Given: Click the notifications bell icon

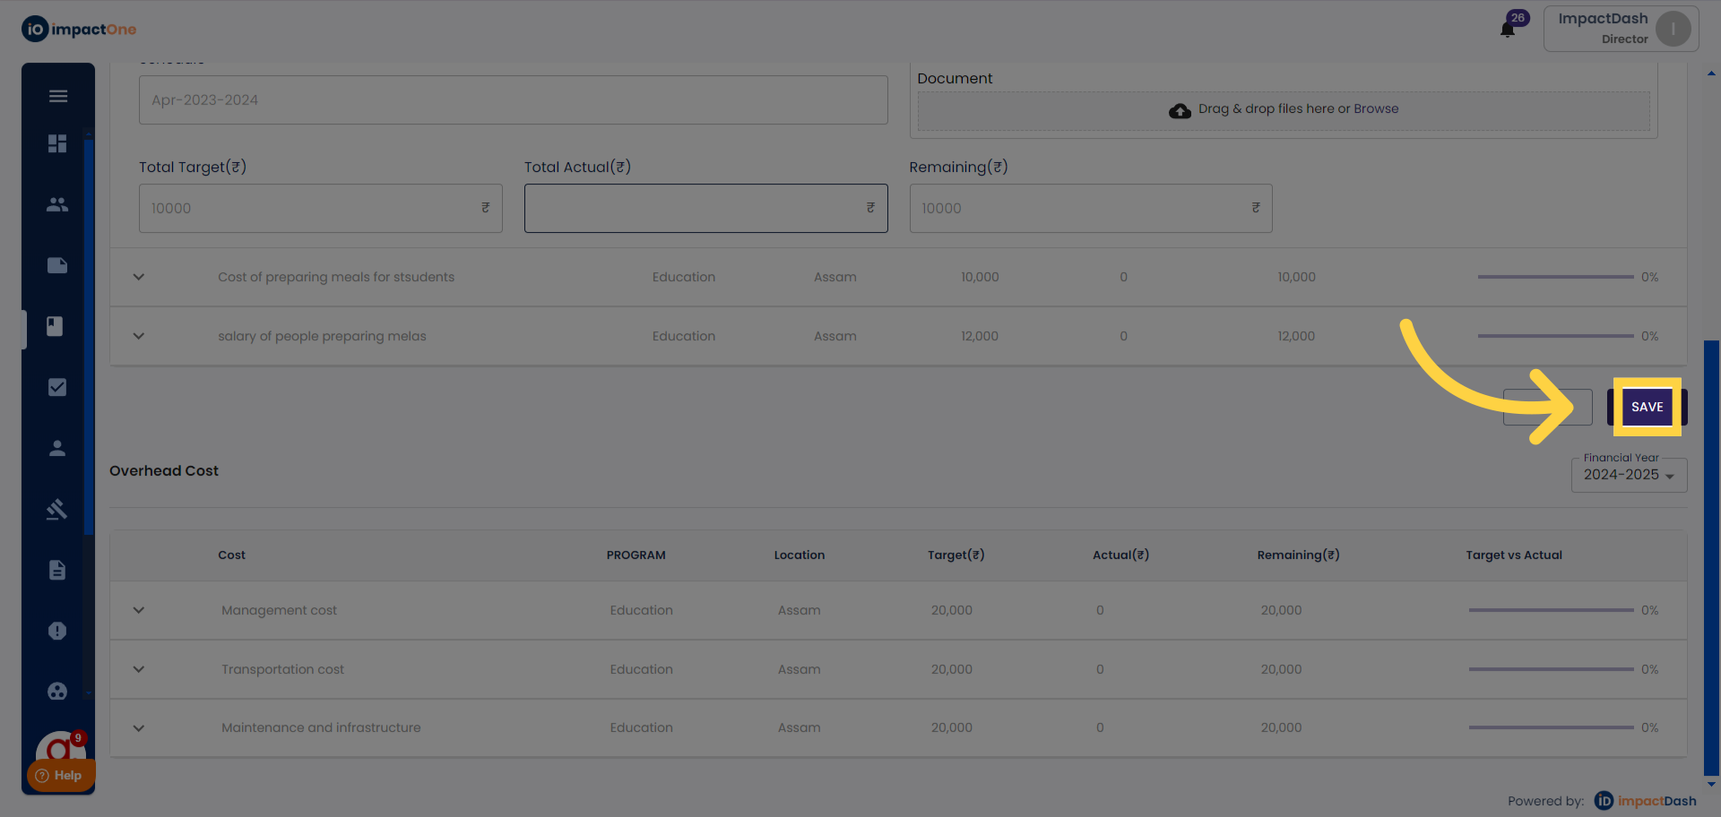Looking at the screenshot, I should [1508, 30].
